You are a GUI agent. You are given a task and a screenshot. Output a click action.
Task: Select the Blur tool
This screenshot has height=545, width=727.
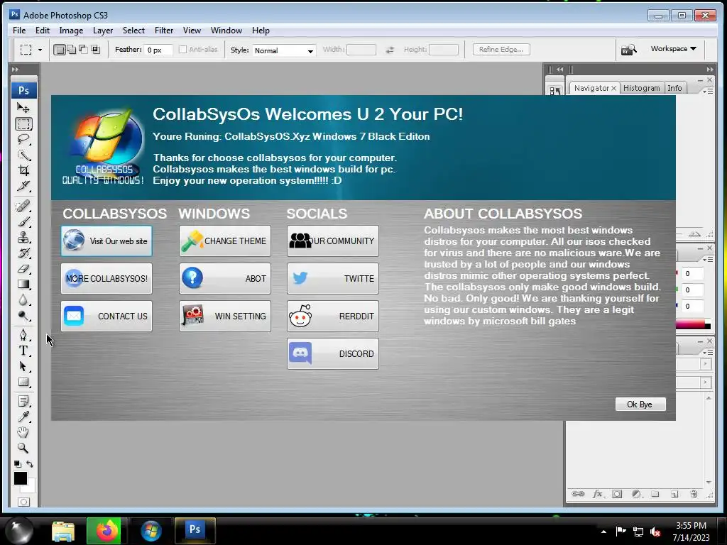[23, 300]
